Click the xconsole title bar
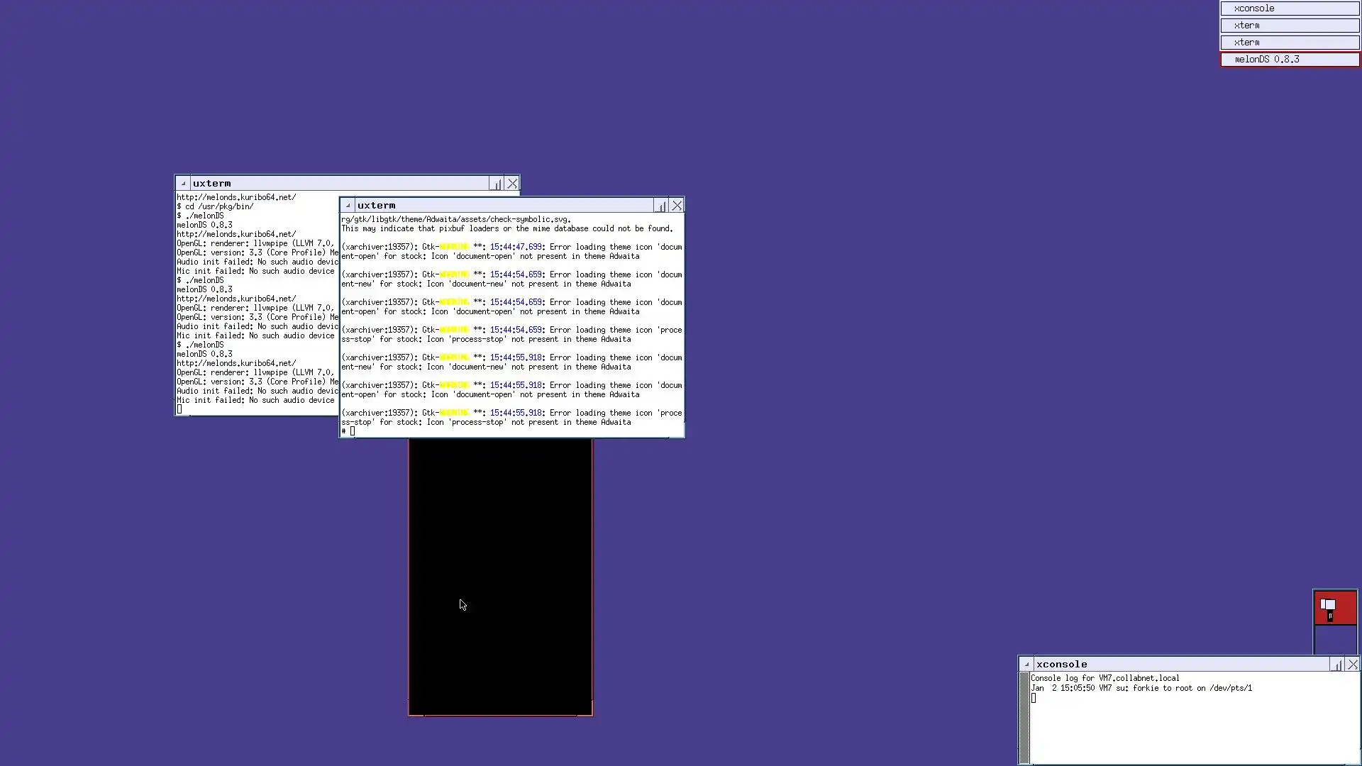This screenshot has height=766, width=1362. pyautogui.click(x=1178, y=665)
